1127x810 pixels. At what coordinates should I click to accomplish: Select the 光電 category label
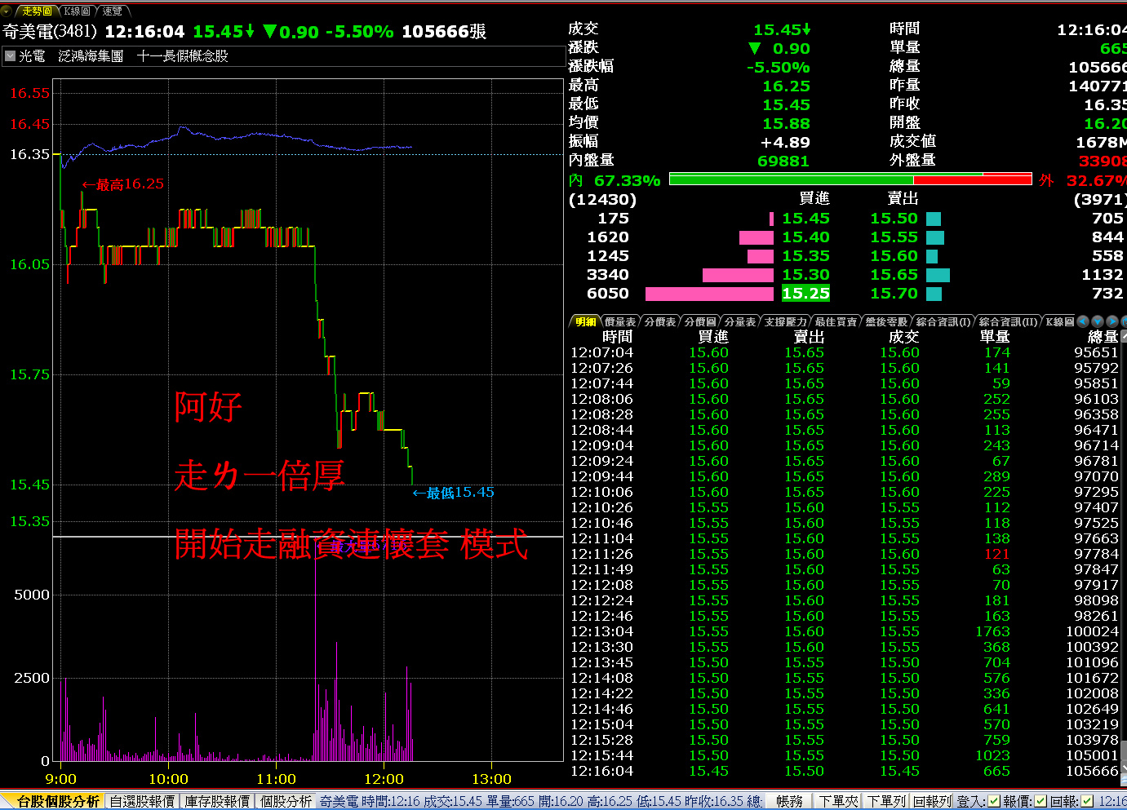pos(33,56)
